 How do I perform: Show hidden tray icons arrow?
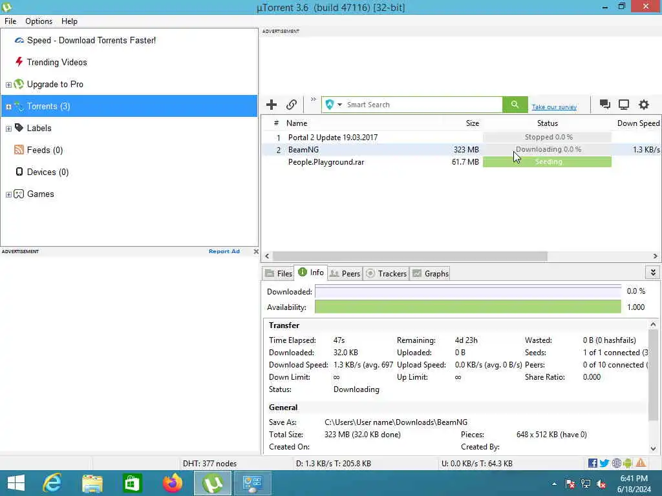554,484
